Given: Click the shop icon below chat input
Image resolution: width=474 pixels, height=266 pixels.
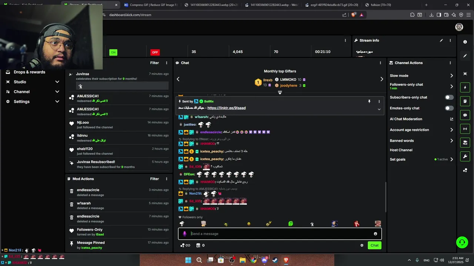Looking at the screenshot, I should (x=198, y=245).
